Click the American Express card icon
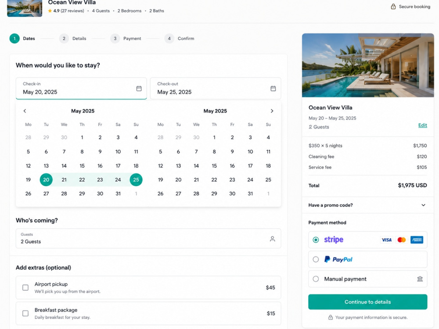The width and height of the screenshot is (439, 329). [x=417, y=240]
